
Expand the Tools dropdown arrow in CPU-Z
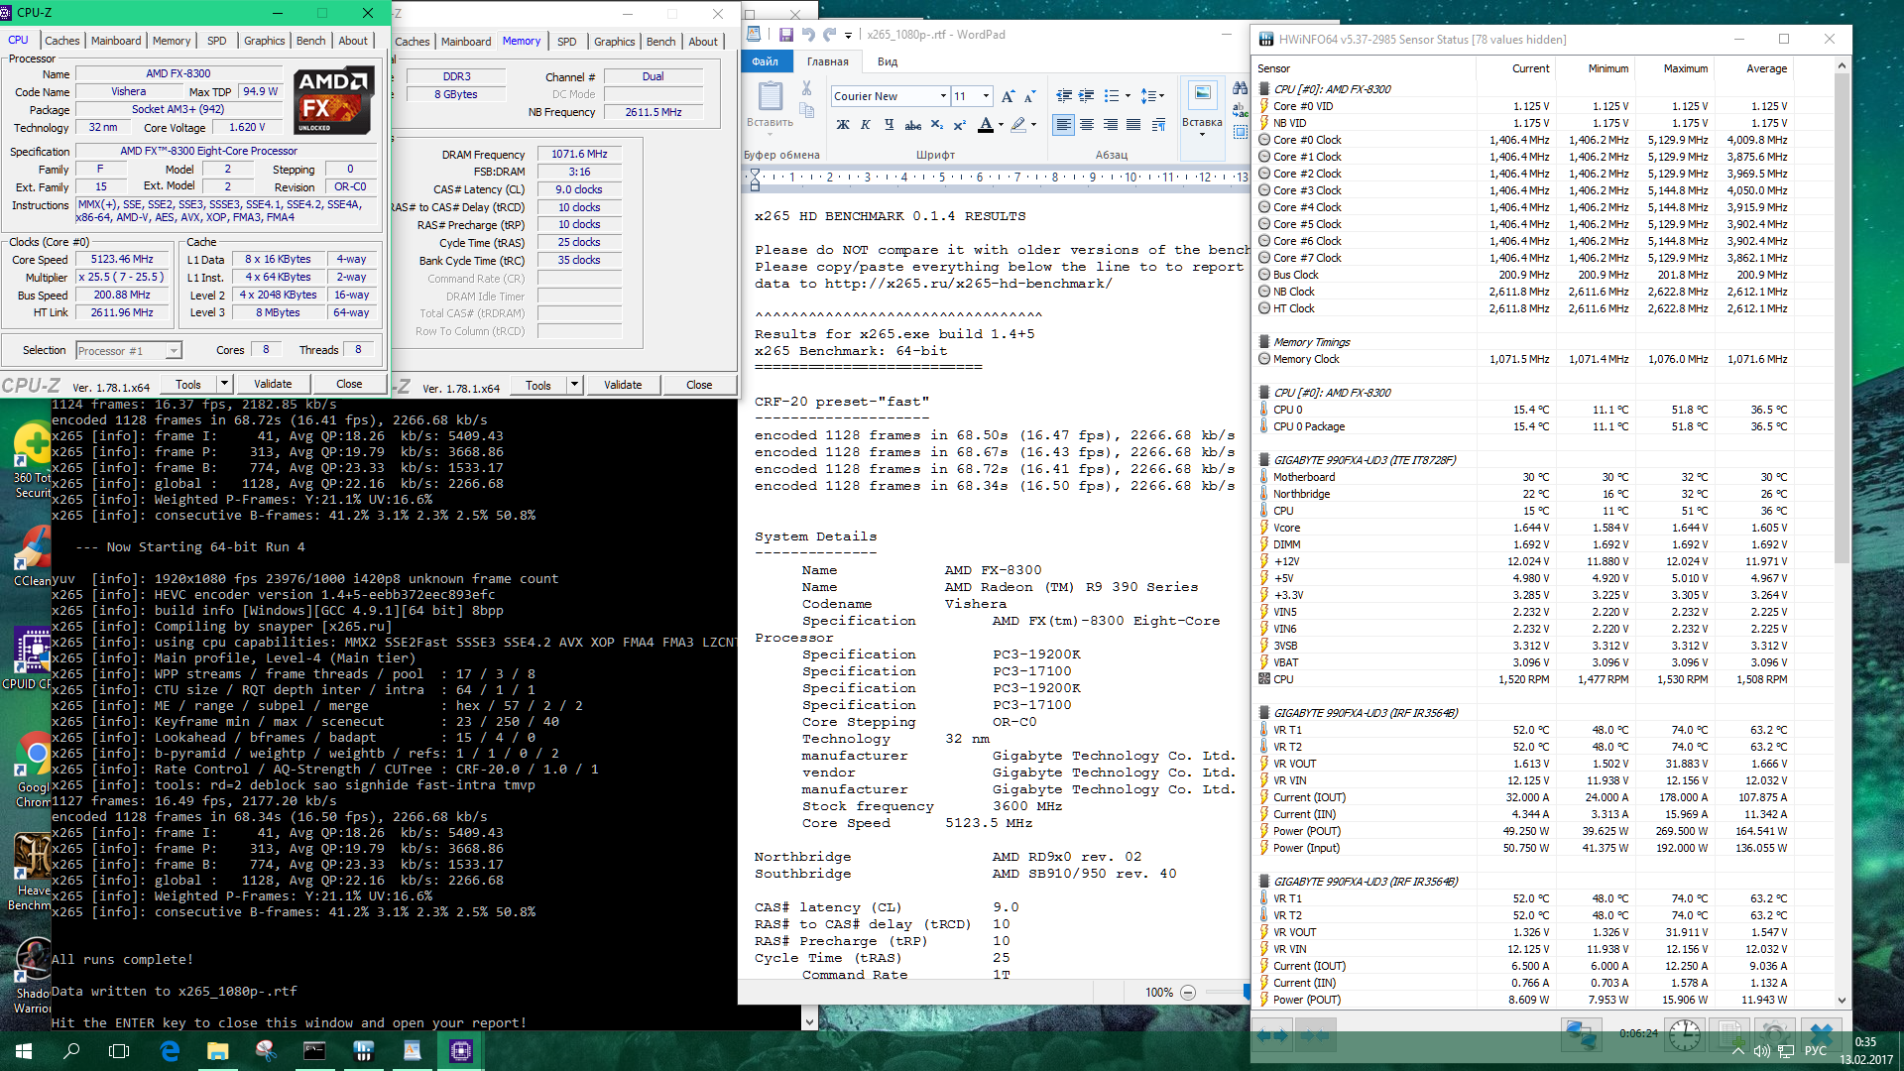[x=225, y=384]
